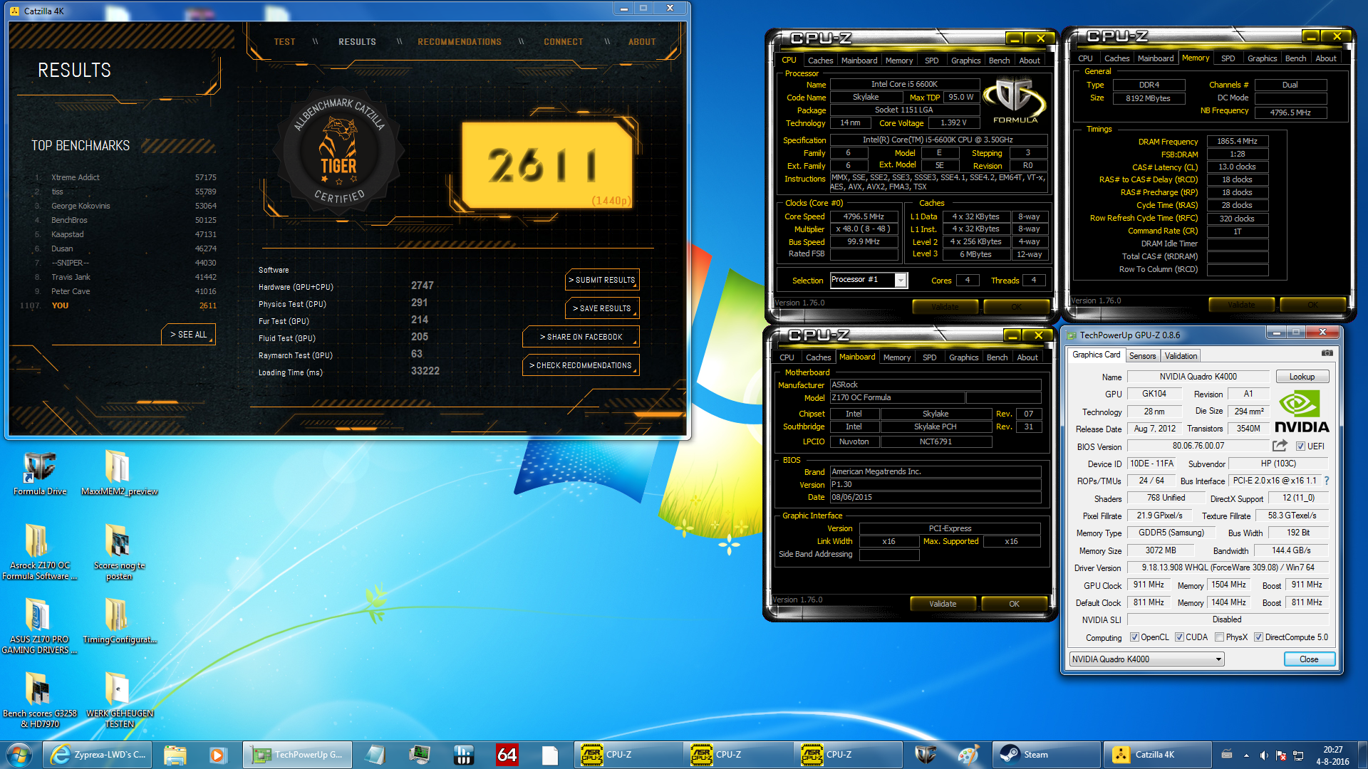Click Close button in GPU-Z
1368x769 pixels.
click(1309, 659)
